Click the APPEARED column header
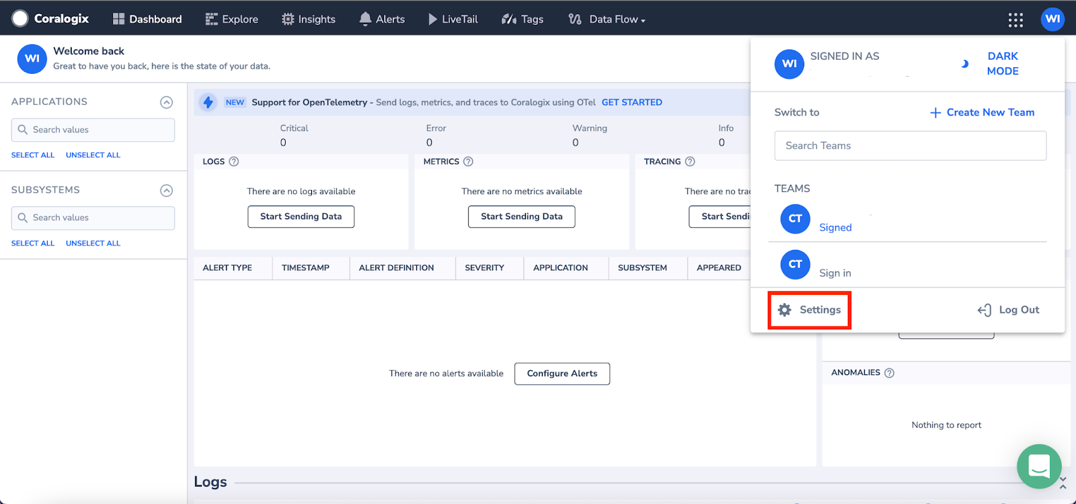 pyautogui.click(x=719, y=267)
